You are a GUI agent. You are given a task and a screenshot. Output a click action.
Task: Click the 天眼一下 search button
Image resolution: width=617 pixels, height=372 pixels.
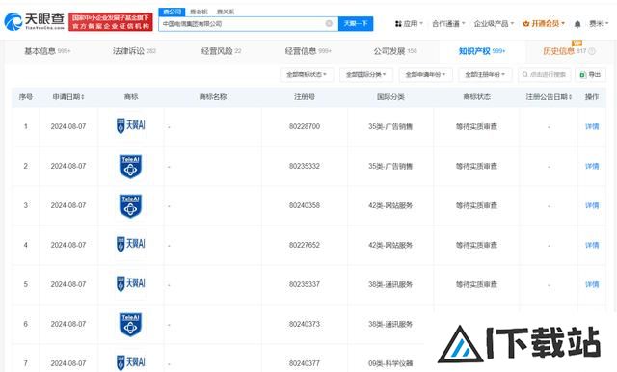(356, 23)
